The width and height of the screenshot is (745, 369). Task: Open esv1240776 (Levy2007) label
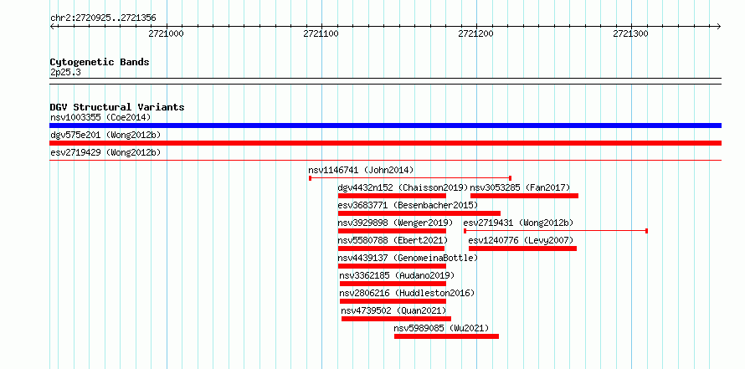pyautogui.click(x=521, y=240)
